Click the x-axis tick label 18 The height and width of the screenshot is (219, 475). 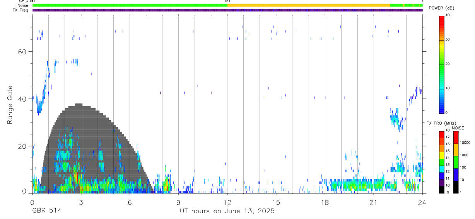pos(325,202)
